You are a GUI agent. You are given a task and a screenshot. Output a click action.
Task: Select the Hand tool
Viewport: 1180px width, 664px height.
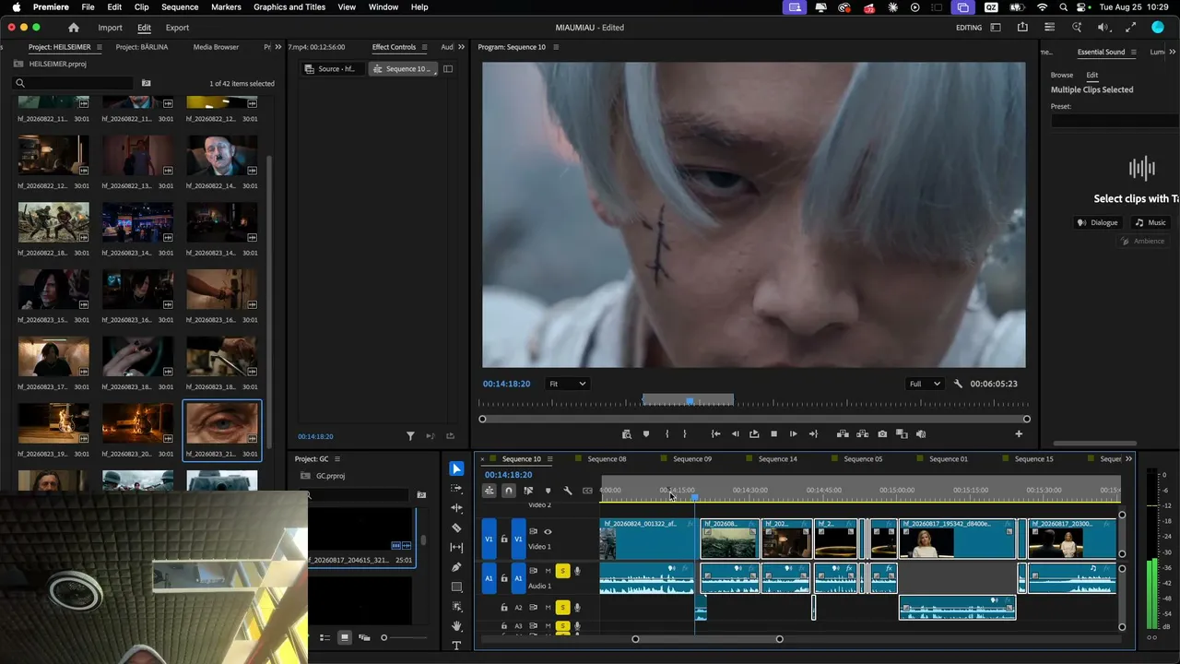point(456,626)
